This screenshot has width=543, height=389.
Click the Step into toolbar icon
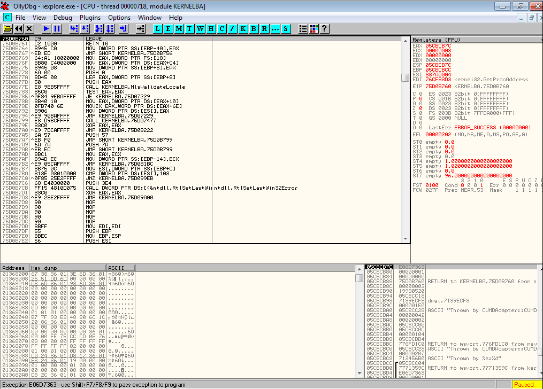coord(74,29)
